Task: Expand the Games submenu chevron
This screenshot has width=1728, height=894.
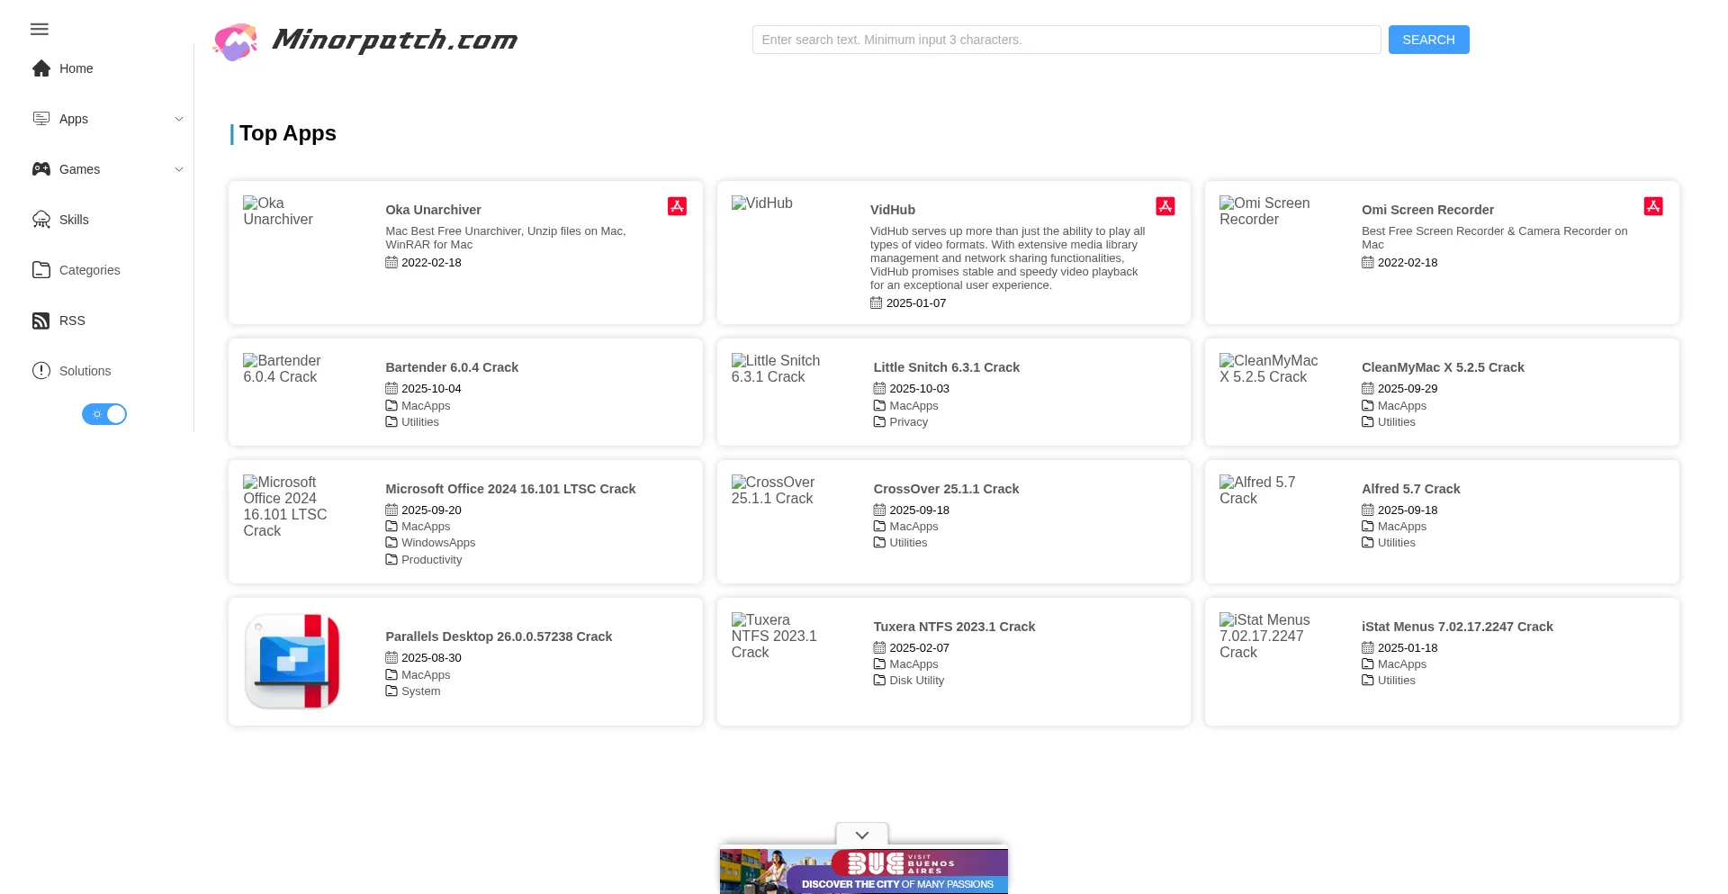Action: [178, 169]
